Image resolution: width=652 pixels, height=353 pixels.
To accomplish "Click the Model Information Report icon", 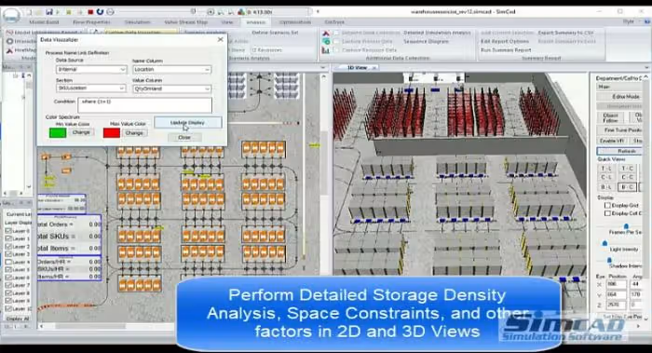I will pyautogui.click(x=9, y=33).
